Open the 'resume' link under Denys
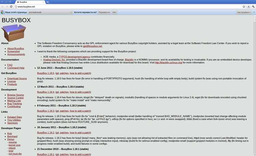Screen dimensions: 256x156 [x=13, y=142]
